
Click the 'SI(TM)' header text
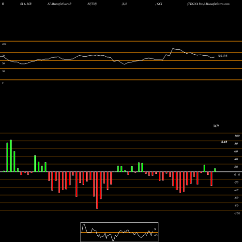(x=92, y=4)
